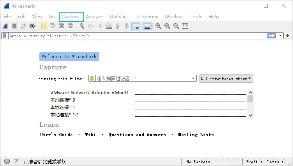Open the Capture menu
The image size is (293, 166).
[71, 17]
